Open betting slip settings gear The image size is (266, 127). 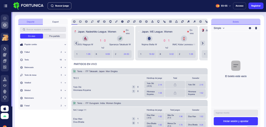pyautogui.click(x=250, y=28)
